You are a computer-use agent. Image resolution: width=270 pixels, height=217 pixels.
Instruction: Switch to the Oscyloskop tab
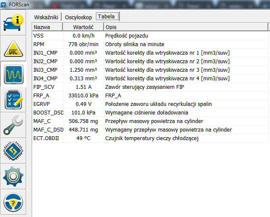(x=78, y=17)
